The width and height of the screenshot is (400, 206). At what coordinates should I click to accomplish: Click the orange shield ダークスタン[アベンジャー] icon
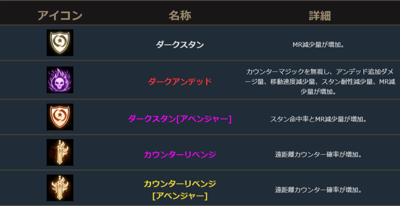click(x=60, y=117)
